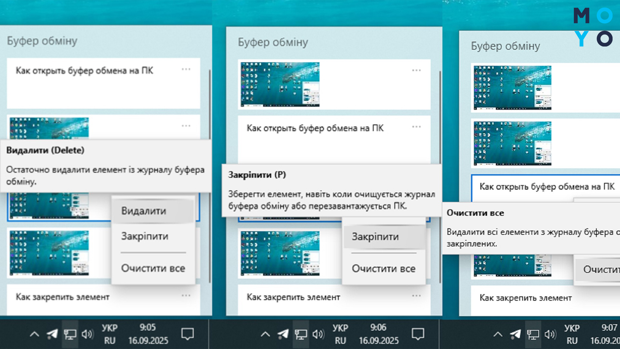Click the language indicator УКР RU

[x=110, y=334]
